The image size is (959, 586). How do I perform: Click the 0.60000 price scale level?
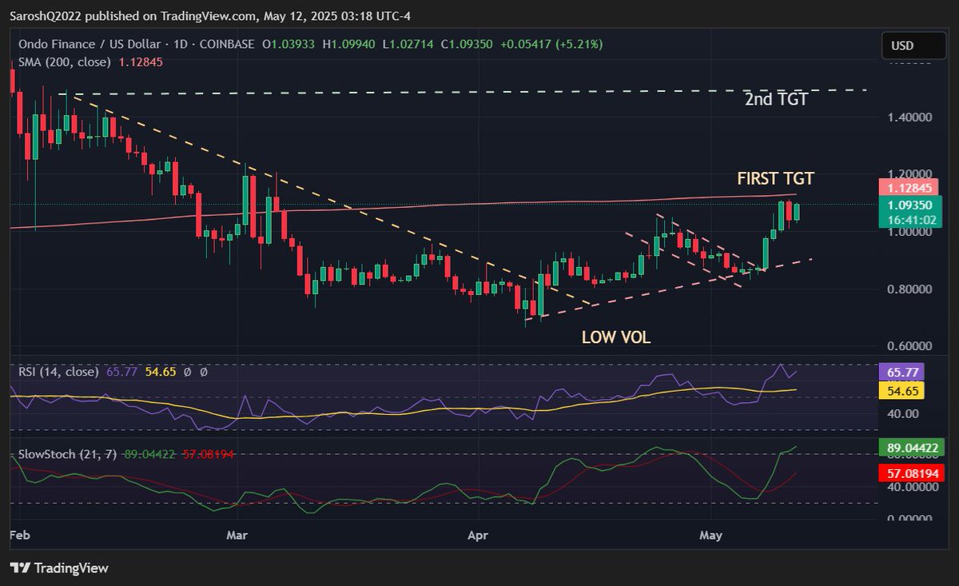point(910,346)
